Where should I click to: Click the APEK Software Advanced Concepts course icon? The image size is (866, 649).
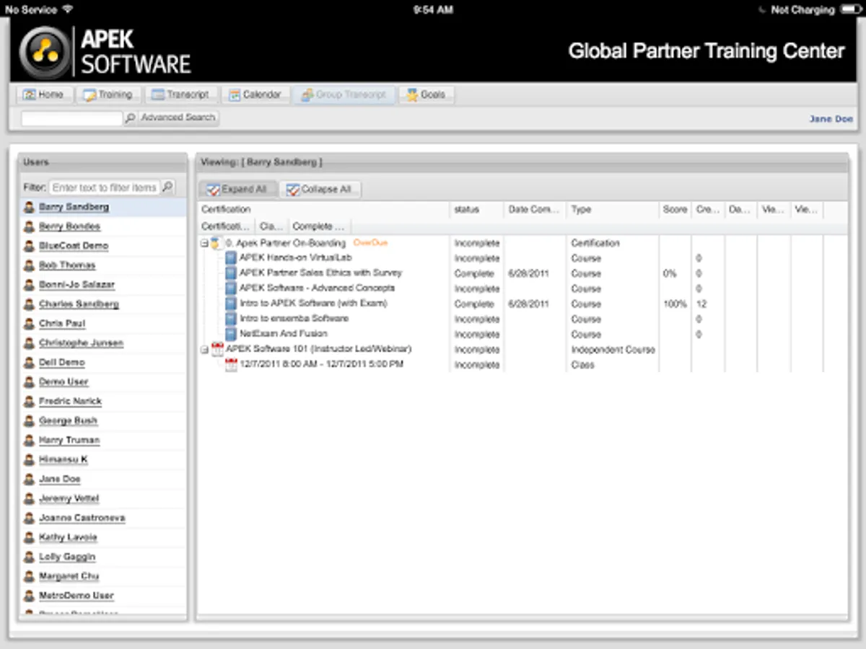[x=231, y=288]
